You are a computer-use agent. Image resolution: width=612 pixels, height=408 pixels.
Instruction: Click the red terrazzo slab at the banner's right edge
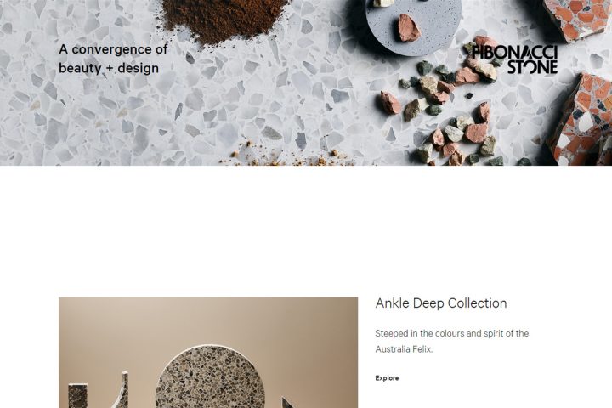click(x=581, y=119)
